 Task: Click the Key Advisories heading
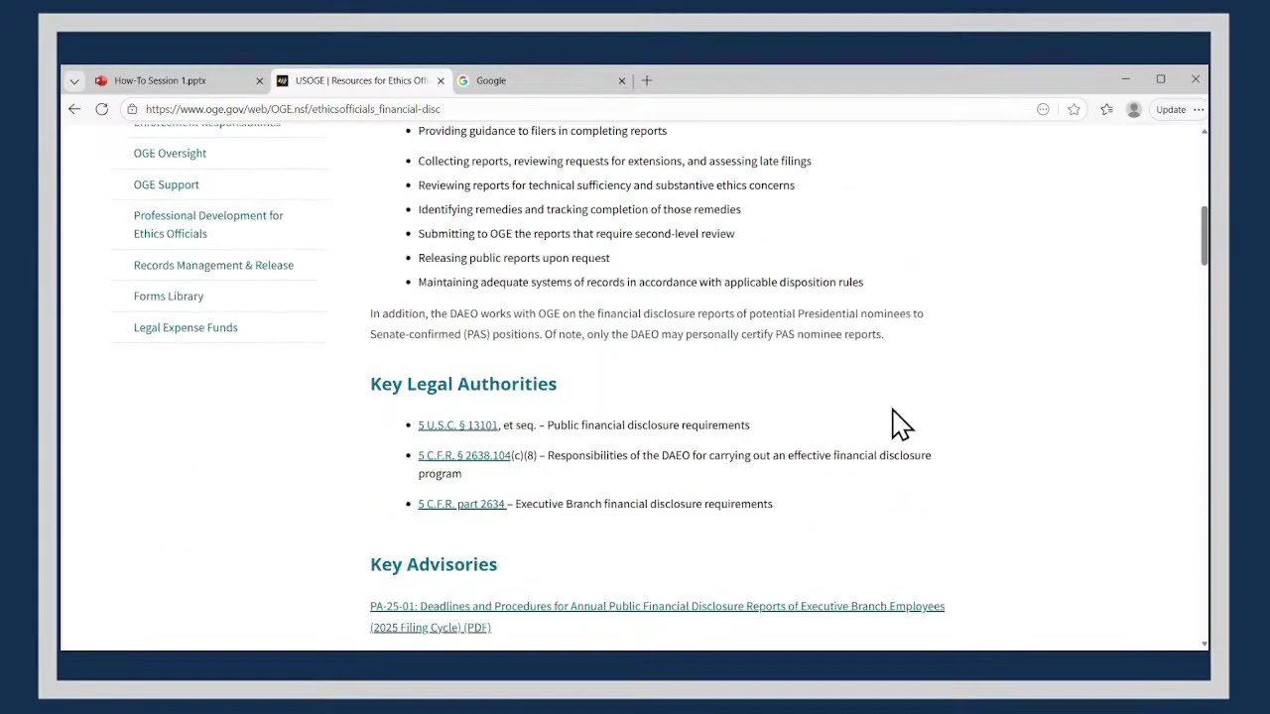(x=434, y=564)
